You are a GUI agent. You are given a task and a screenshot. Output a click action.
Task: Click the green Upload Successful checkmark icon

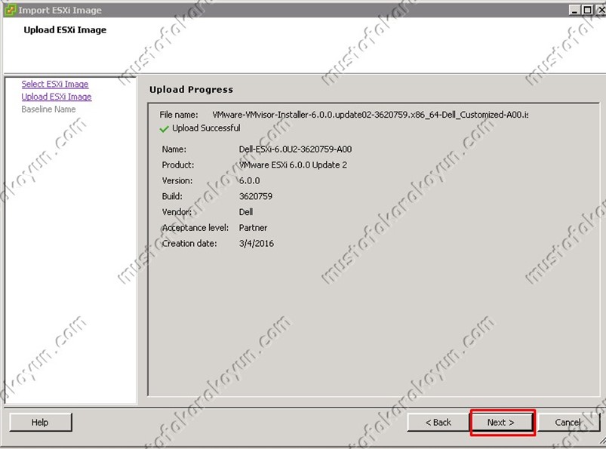tap(164, 129)
